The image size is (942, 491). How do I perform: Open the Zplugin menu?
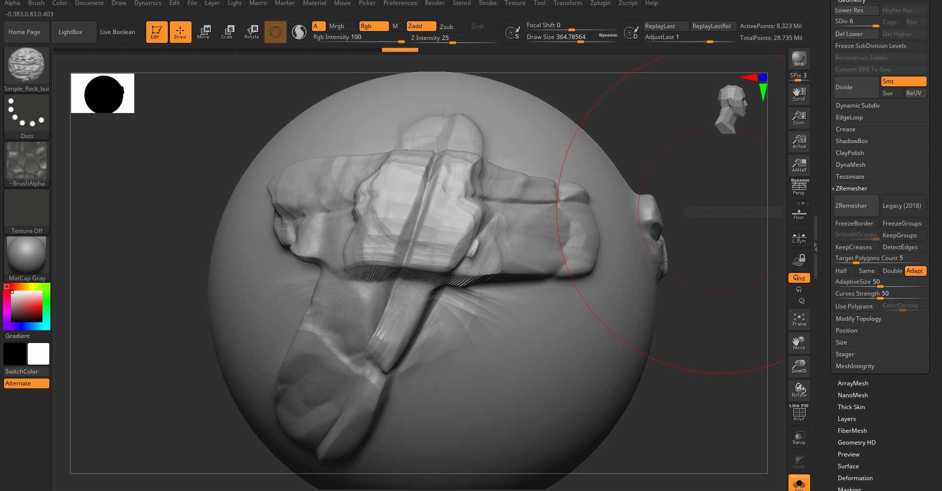600,3
